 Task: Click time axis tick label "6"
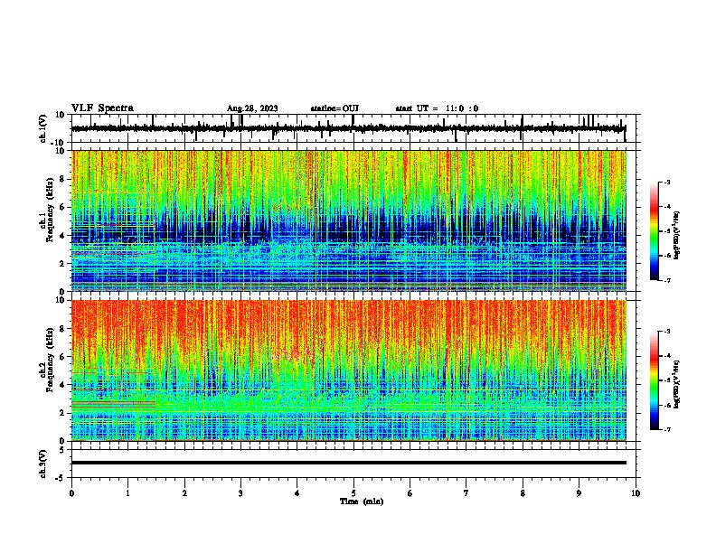click(410, 493)
